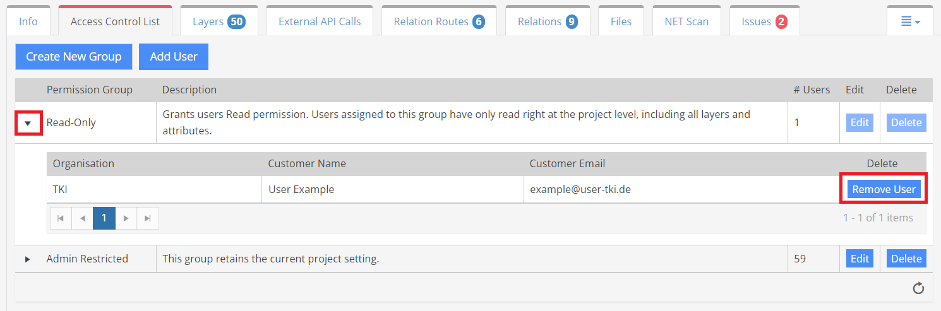Go to last page of user list
This screenshot has height=311, width=941.
pyautogui.click(x=148, y=218)
